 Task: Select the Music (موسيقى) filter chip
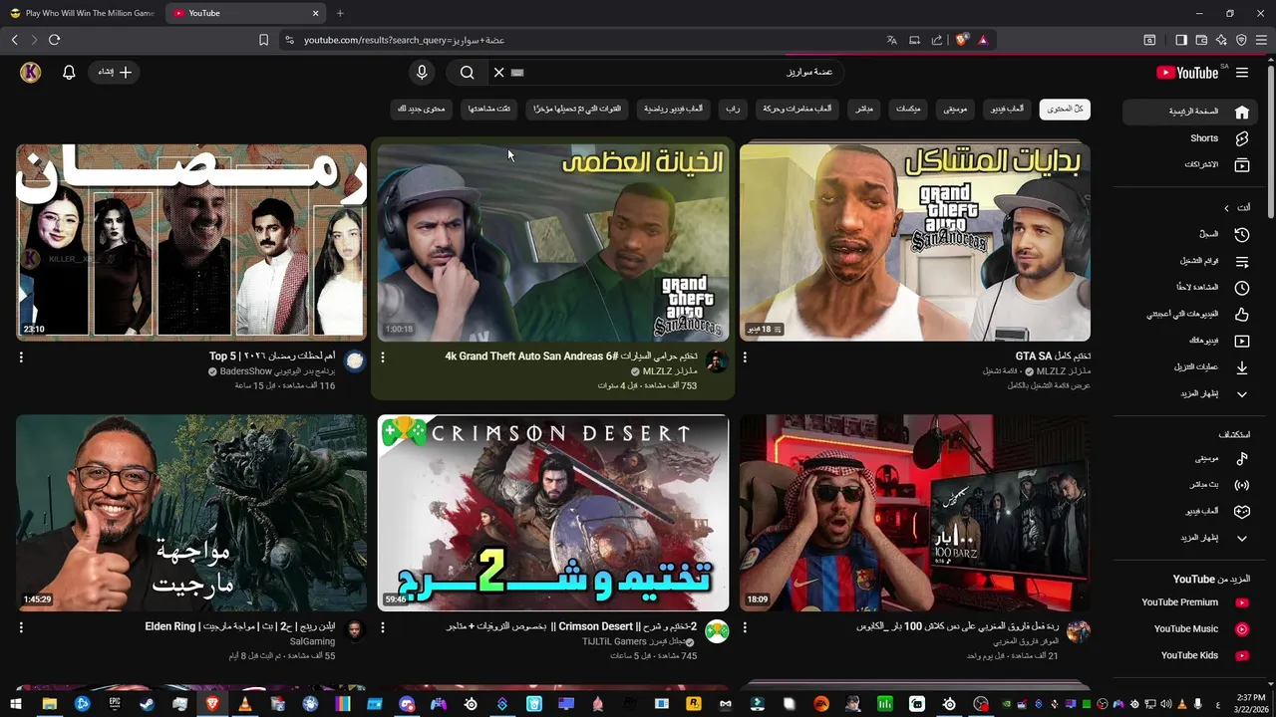click(955, 109)
